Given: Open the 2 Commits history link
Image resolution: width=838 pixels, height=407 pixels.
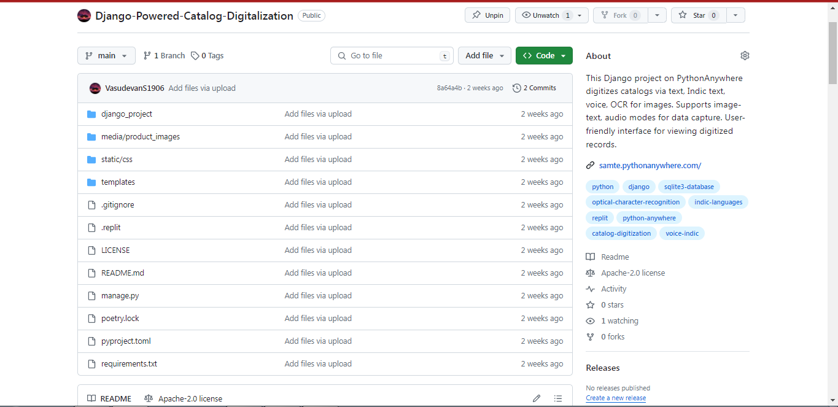Looking at the screenshot, I should pyautogui.click(x=535, y=88).
